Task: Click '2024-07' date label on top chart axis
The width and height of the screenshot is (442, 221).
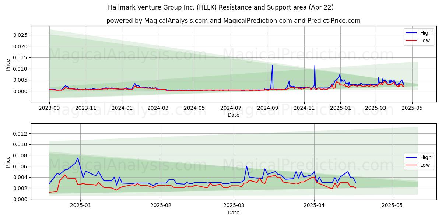Action: tap(231, 108)
